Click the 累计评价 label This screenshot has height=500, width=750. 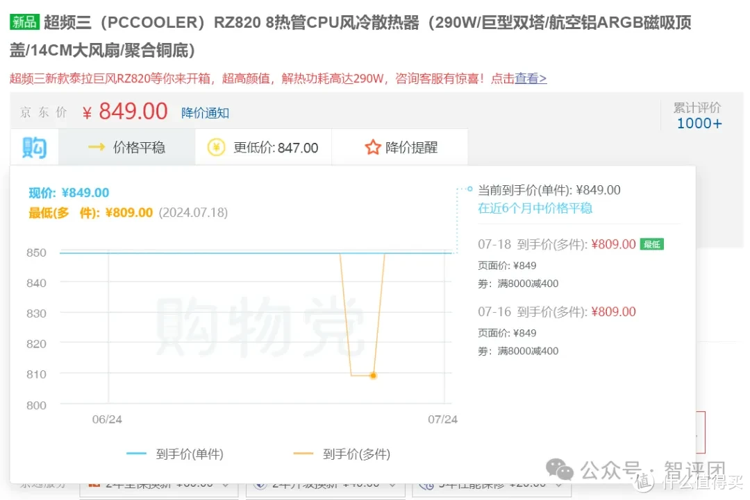tap(697, 107)
